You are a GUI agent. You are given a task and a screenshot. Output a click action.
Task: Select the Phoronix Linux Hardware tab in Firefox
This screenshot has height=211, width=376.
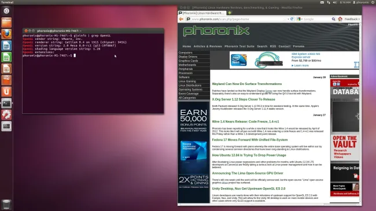tap(202, 13)
